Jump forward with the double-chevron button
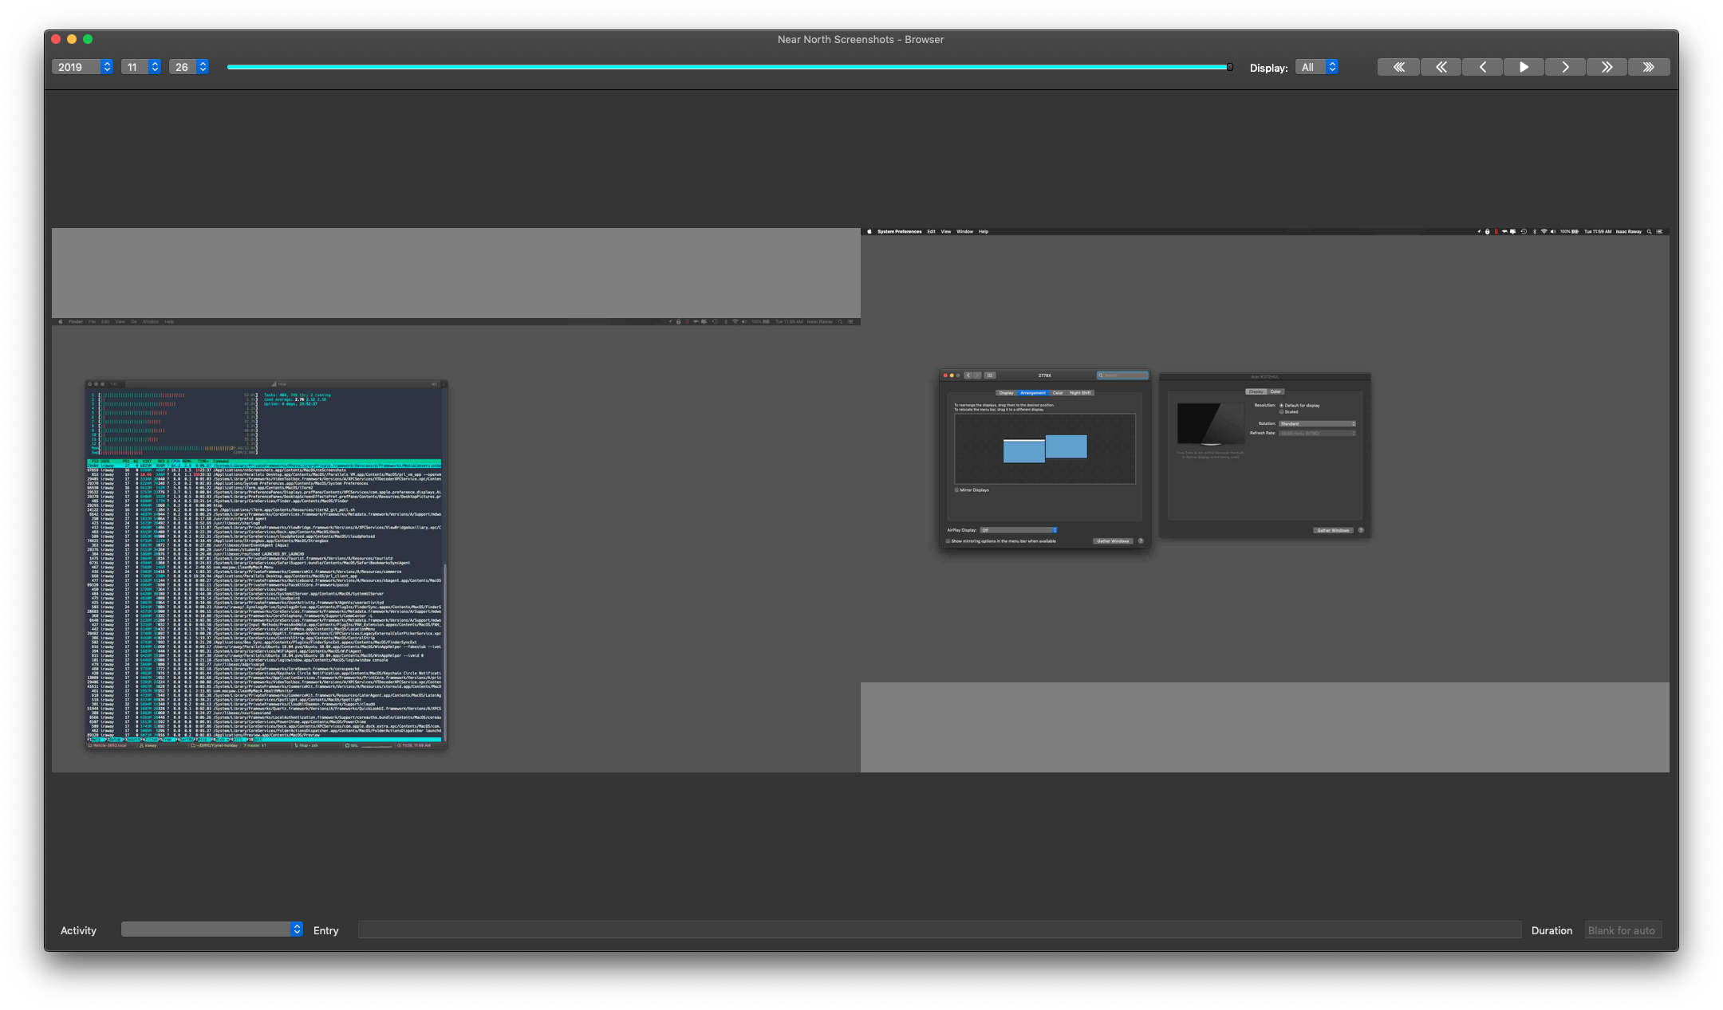 click(1607, 67)
